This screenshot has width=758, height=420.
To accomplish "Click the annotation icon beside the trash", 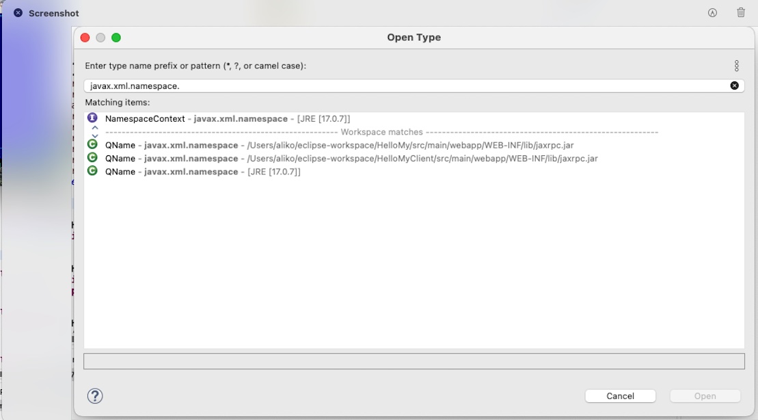I will click(x=712, y=12).
